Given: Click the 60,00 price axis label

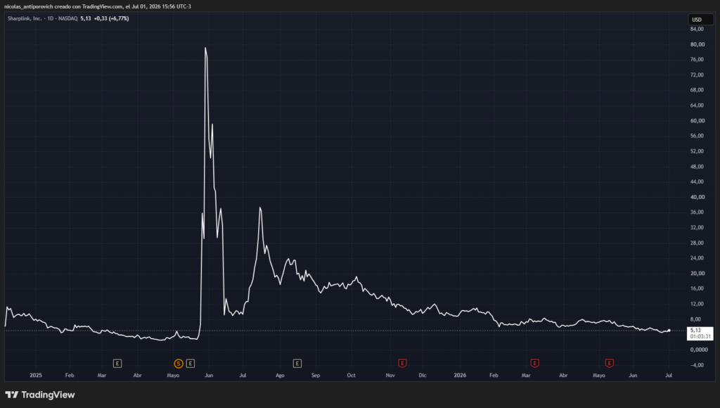Looking at the screenshot, I should tap(697, 121).
